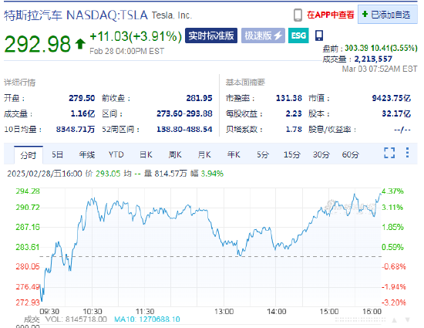Click the 基本面摘要 section heading
This screenshot has height=328, width=424.
pos(245,83)
